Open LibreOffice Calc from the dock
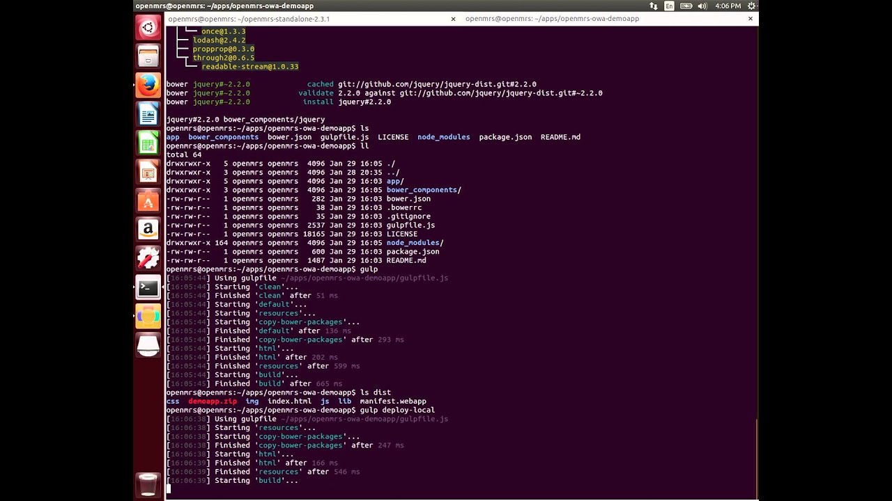892x501 pixels. coord(148,143)
